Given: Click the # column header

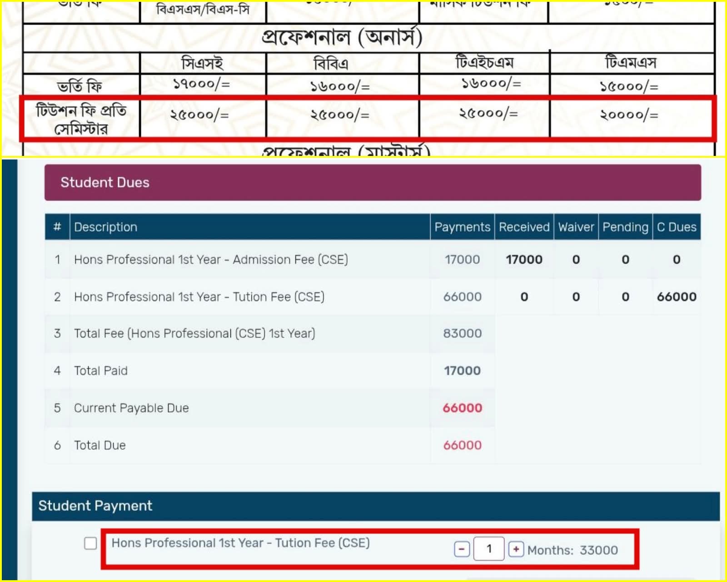Looking at the screenshot, I should (x=57, y=227).
